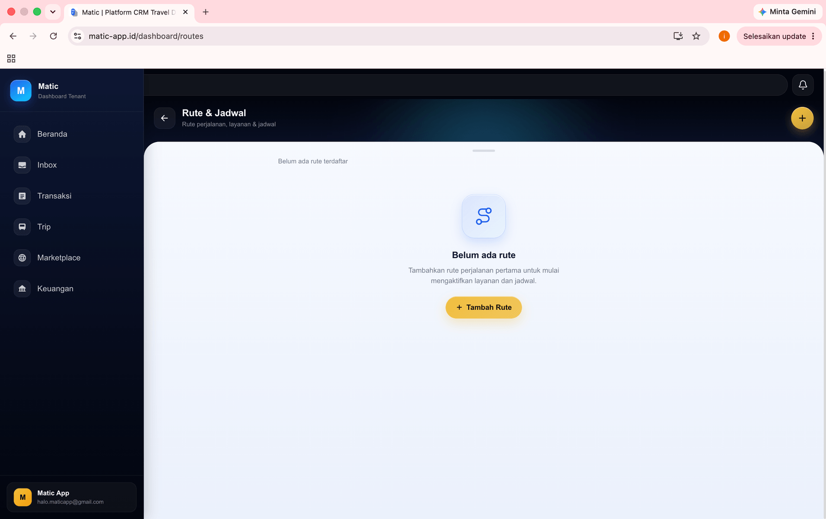Screen dimensions: 826x519
Task: Click the route icon above Belum ada rute
Action: [x=484, y=216]
